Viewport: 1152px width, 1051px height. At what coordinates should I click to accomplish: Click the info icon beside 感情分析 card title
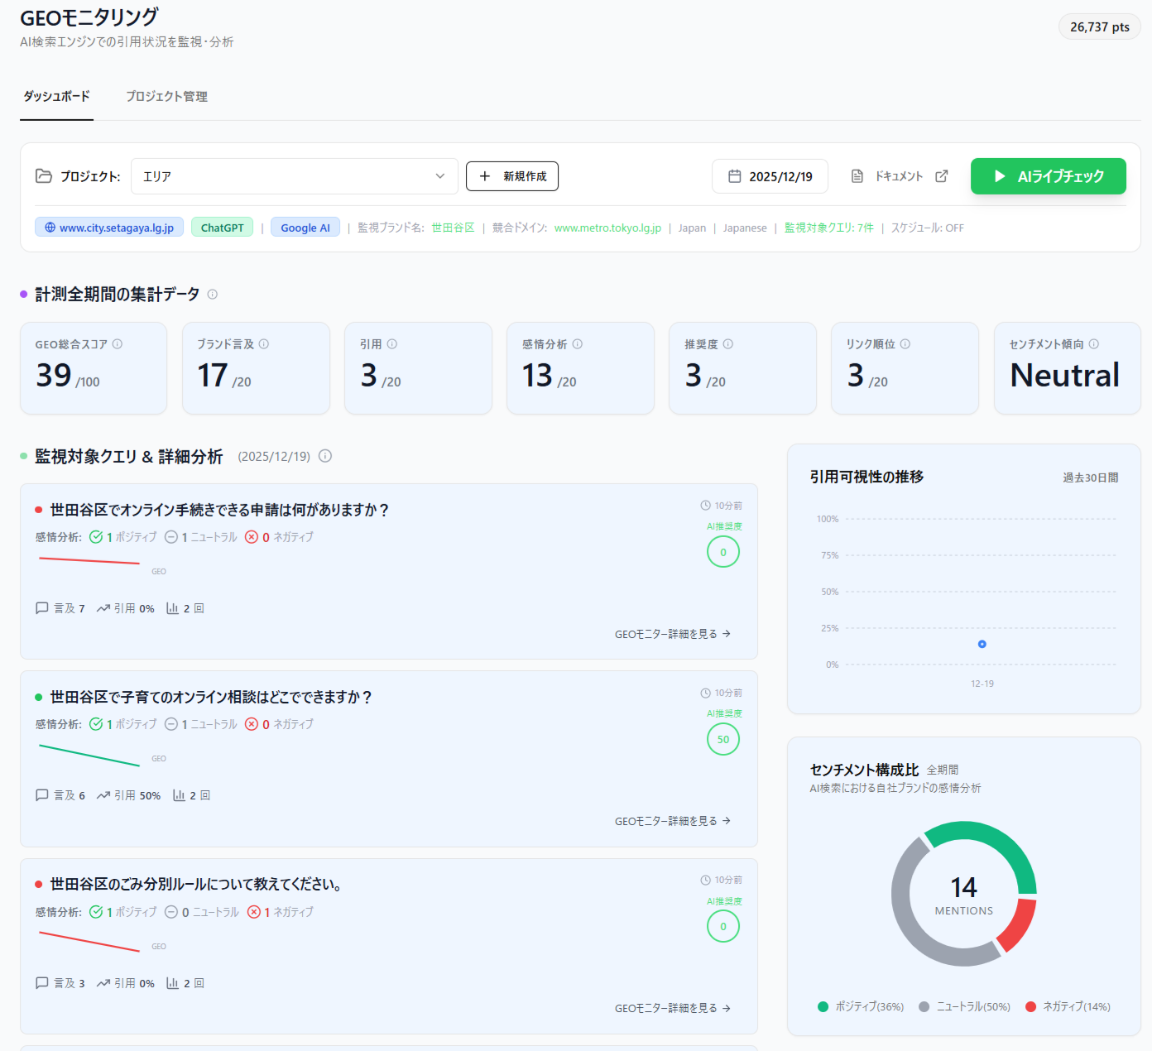[578, 344]
